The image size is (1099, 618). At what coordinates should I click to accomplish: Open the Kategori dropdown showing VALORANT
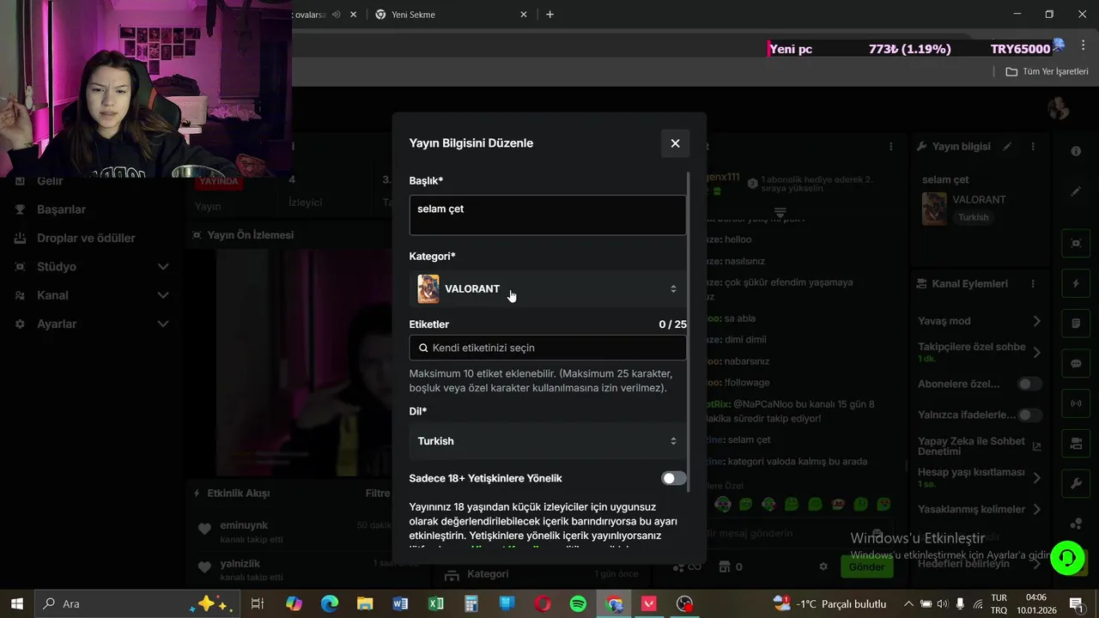(548, 289)
